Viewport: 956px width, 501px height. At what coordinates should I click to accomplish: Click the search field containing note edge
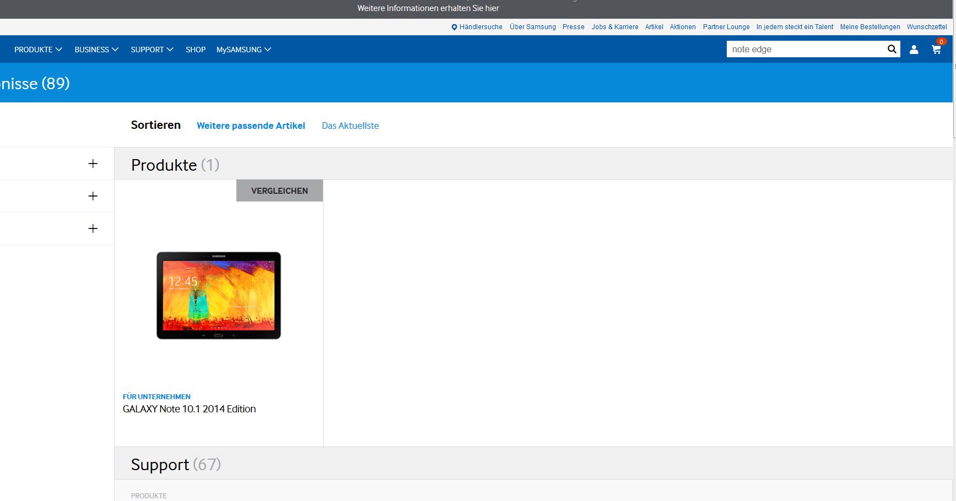804,49
